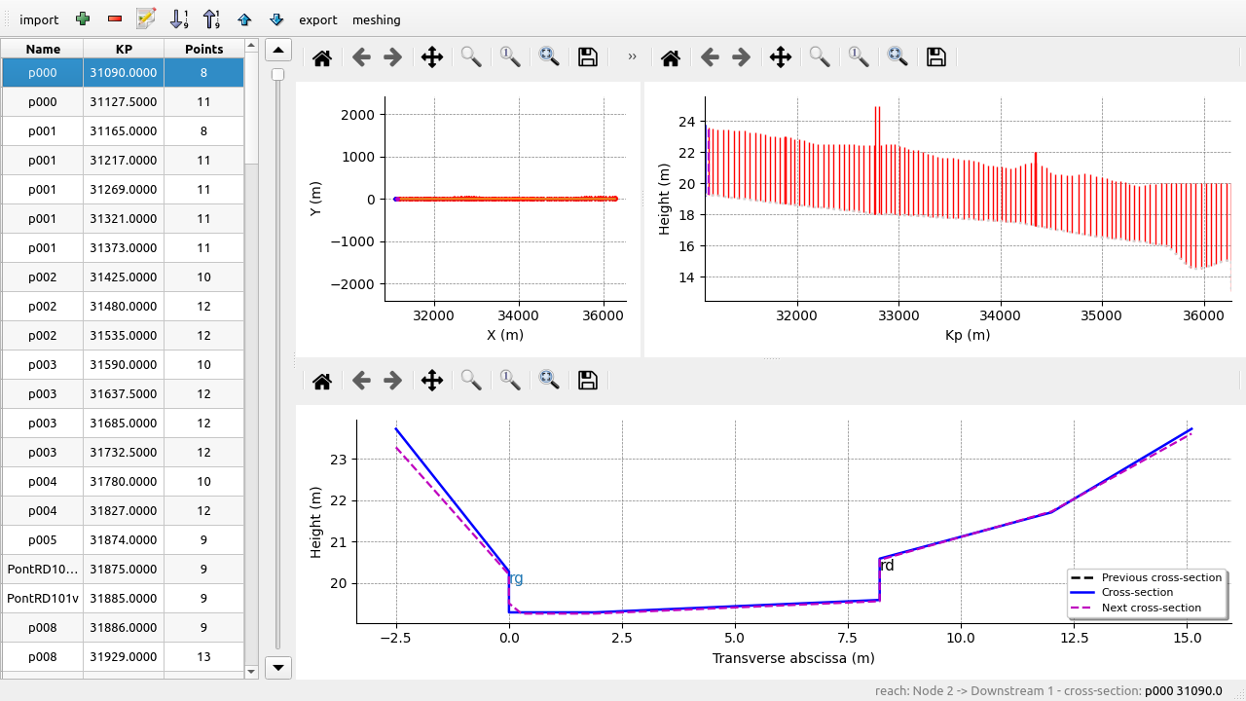
Task: Select the PontRD101v row at KP 31885
Action: click(122, 598)
